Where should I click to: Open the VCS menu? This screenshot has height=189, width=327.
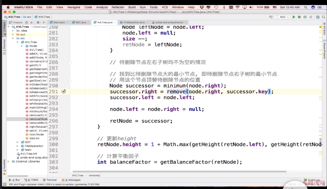pyautogui.click(x=165, y=7)
